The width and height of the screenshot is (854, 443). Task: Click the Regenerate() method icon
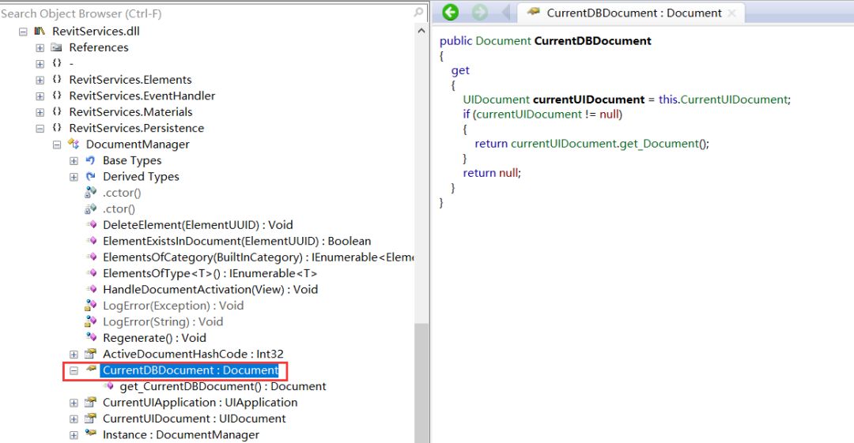(x=92, y=337)
